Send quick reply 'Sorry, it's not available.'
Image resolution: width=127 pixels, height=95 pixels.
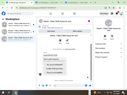pos(55,72)
